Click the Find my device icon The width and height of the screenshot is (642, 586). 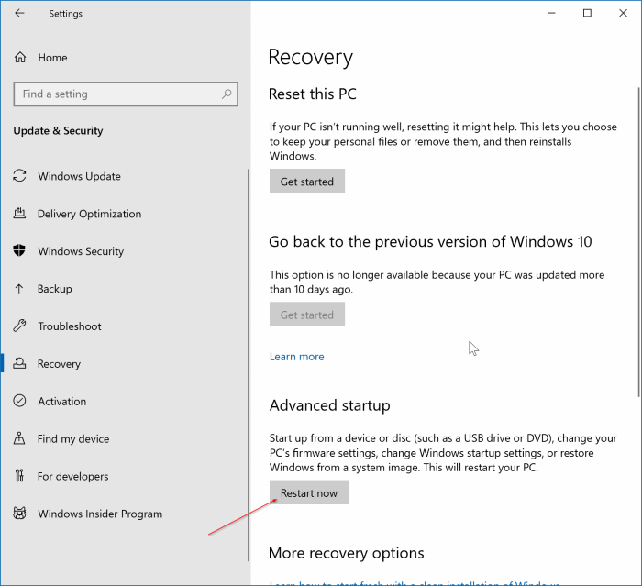coord(19,438)
